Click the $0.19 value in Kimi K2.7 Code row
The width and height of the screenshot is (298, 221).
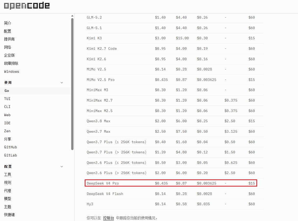[x=202, y=49]
